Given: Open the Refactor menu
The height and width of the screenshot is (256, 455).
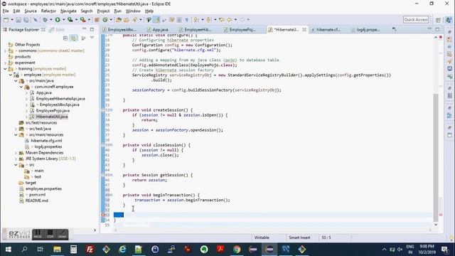Looking at the screenshot, I should [x=48, y=11].
